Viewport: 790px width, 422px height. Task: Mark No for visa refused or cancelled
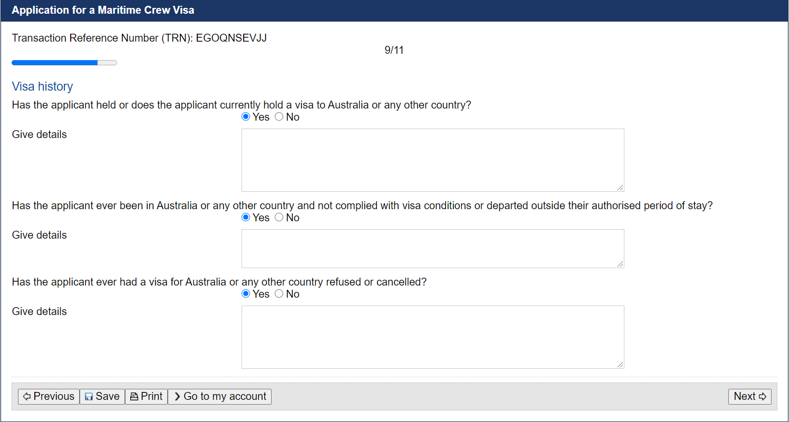click(279, 294)
